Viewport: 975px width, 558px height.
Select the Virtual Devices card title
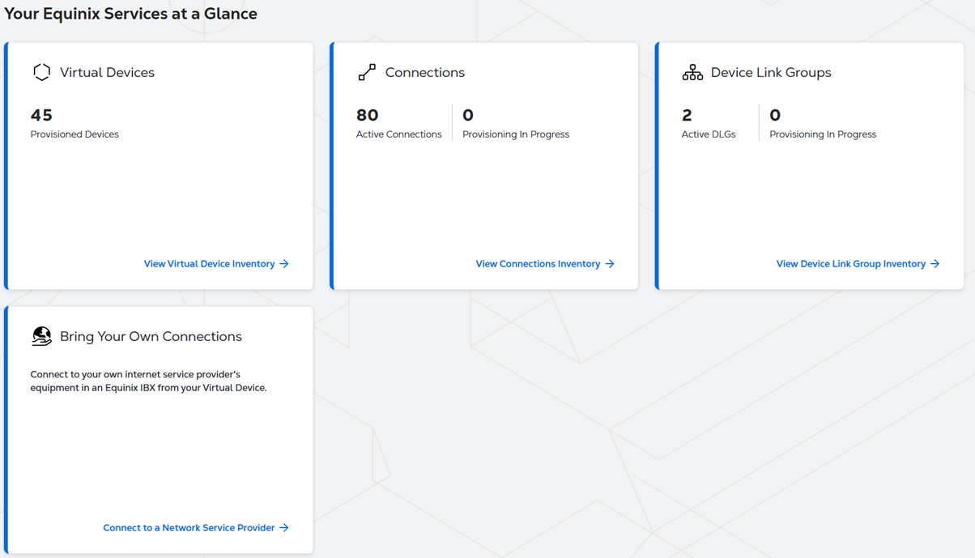107,72
